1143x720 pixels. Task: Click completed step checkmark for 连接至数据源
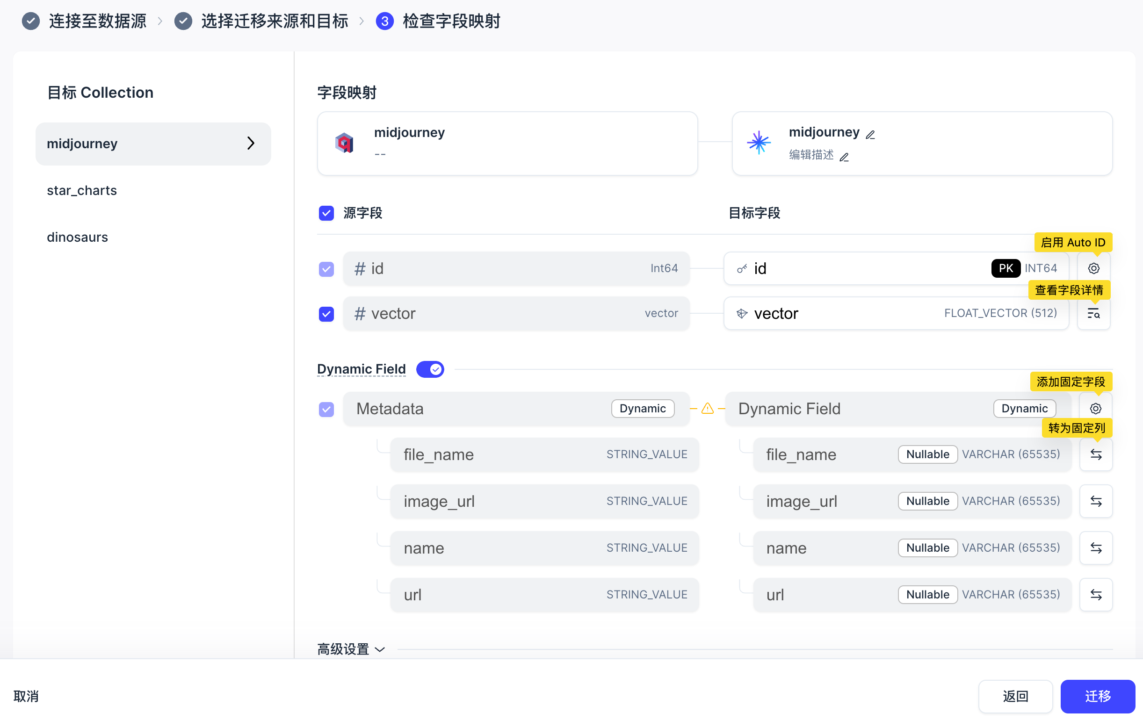[31, 21]
